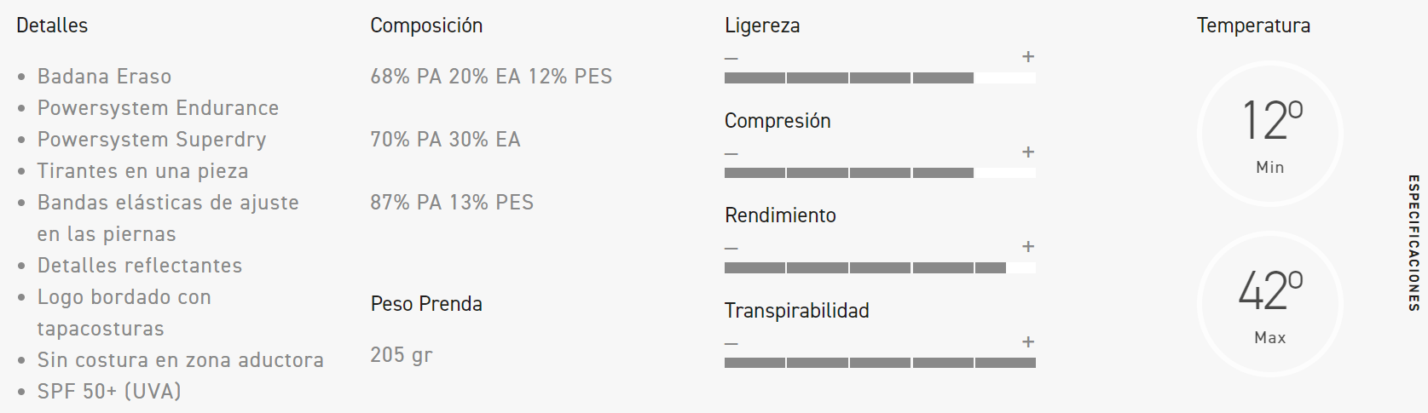
Task: Click the plus sign above Rendimiento bar
Action: tap(1028, 247)
